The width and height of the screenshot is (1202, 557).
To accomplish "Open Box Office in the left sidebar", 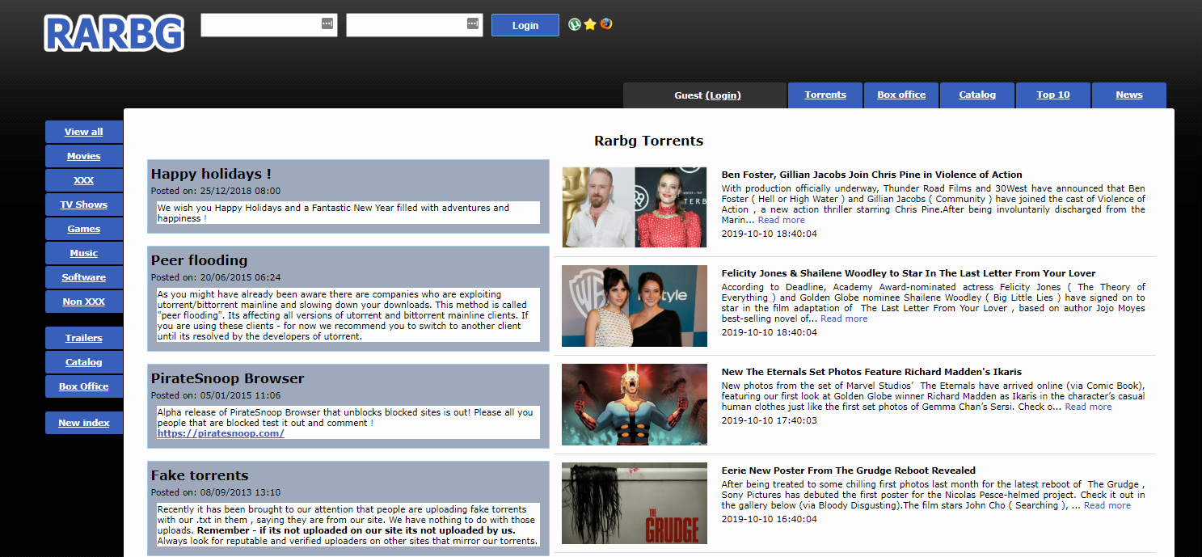I will pyautogui.click(x=84, y=386).
